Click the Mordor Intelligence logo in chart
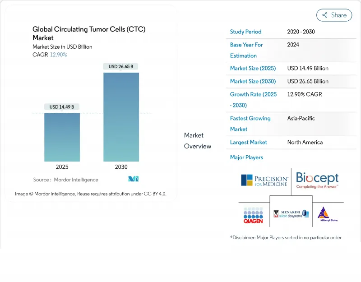Image resolution: width=361 pixels, height=282 pixels. click(x=133, y=179)
